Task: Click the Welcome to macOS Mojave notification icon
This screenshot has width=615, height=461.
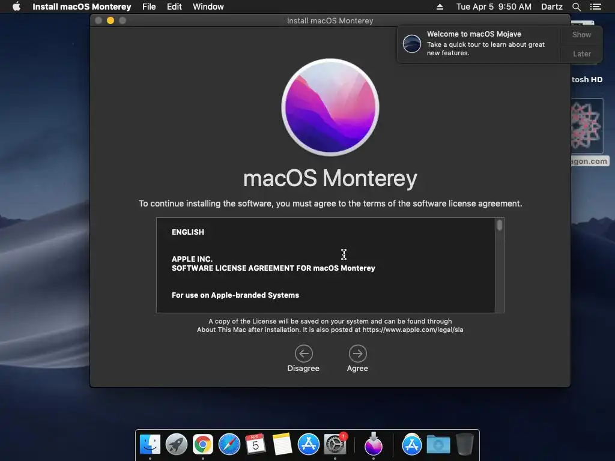Action: tap(412, 43)
